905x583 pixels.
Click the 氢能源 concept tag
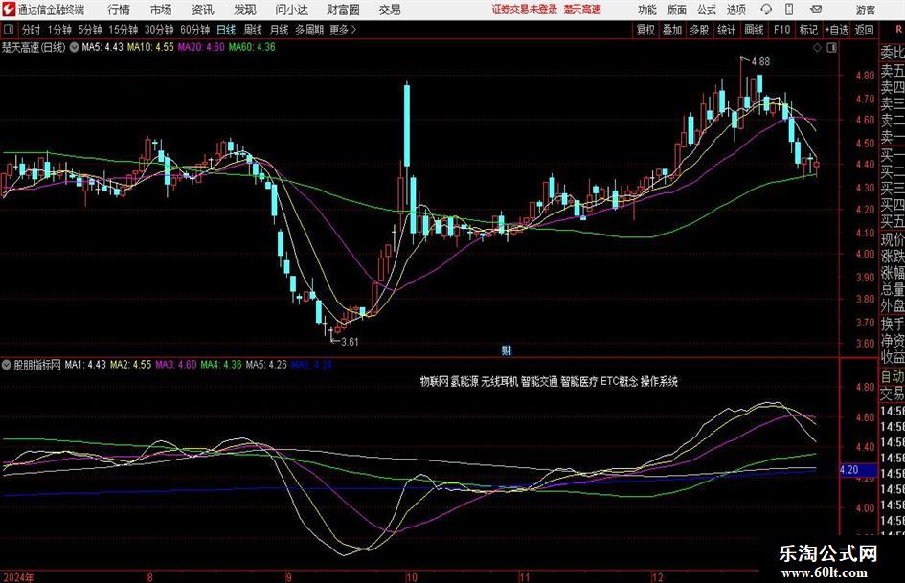(464, 382)
